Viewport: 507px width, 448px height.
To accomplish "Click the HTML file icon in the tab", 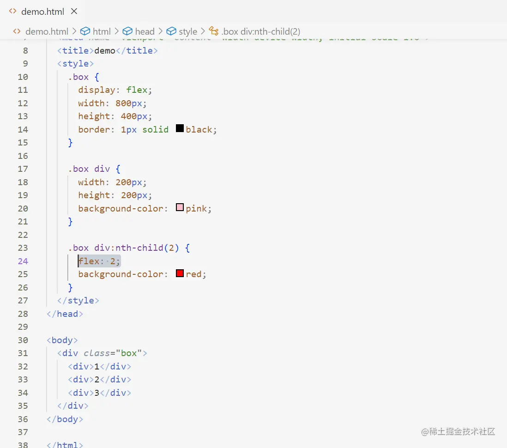I will pyautogui.click(x=12, y=12).
